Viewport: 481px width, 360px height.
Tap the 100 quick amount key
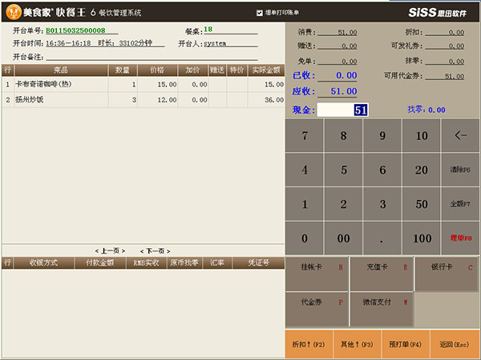(422, 238)
